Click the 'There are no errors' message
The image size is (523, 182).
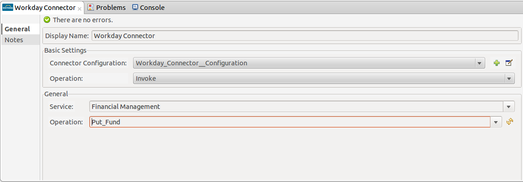(x=83, y=20)
